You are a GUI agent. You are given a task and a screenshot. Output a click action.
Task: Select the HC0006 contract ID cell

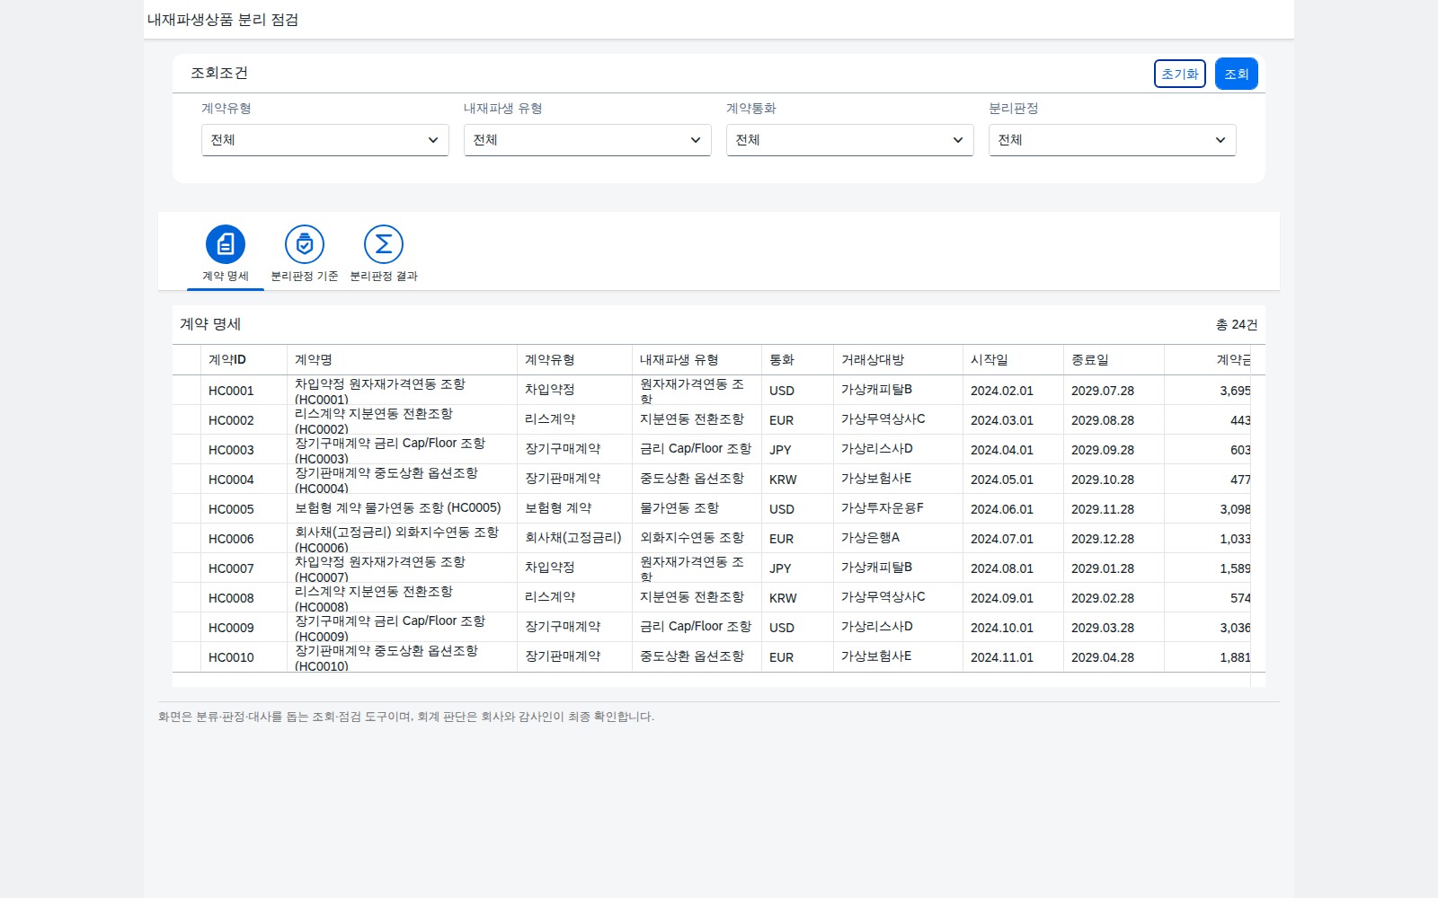pyautogui.click(x=244, y=539)
